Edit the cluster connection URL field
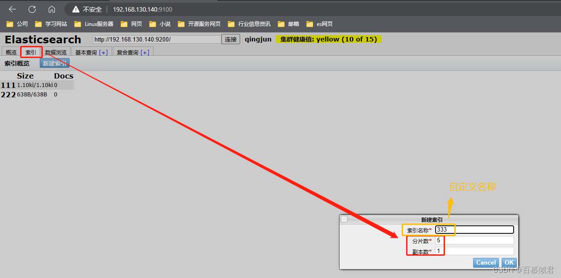 [157, 39]
